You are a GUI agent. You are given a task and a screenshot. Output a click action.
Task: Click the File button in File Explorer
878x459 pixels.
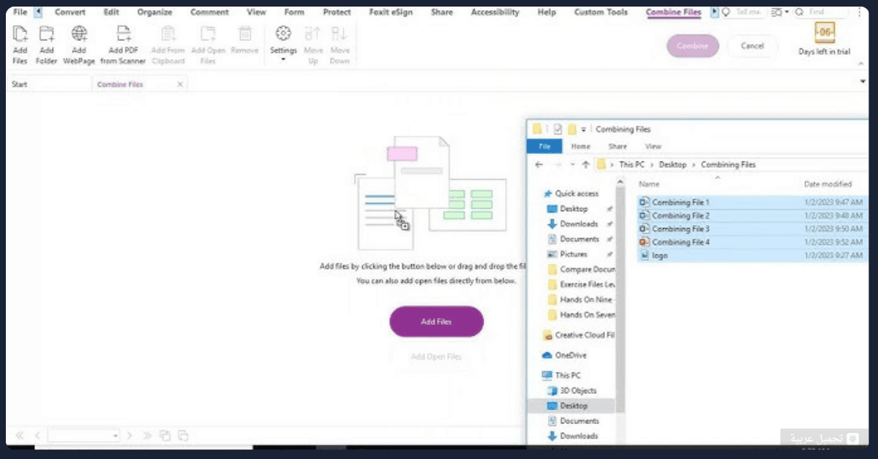[544, 147]
